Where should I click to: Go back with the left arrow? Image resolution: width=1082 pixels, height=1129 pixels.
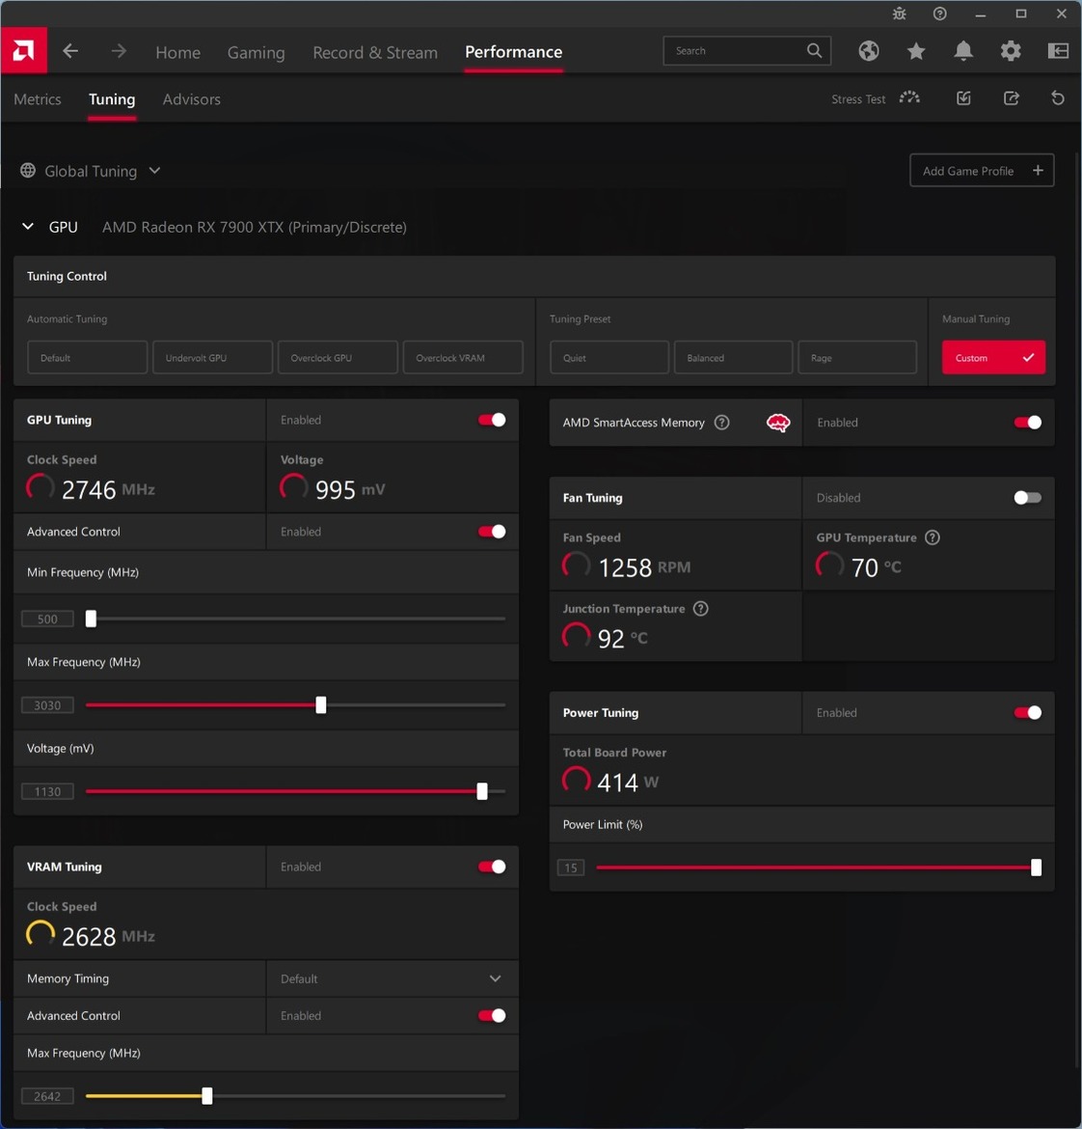click(x=70, y=51)
